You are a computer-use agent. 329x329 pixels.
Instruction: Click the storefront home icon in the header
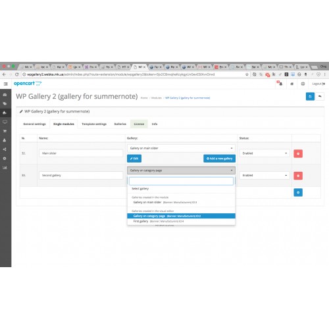(291, 84)
